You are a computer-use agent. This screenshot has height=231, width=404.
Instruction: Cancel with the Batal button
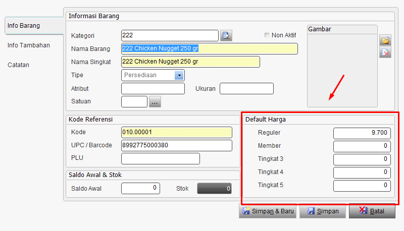tap(372, 211)
